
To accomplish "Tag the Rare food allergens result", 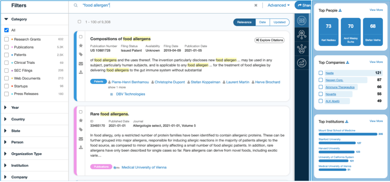I will (81, 130).
